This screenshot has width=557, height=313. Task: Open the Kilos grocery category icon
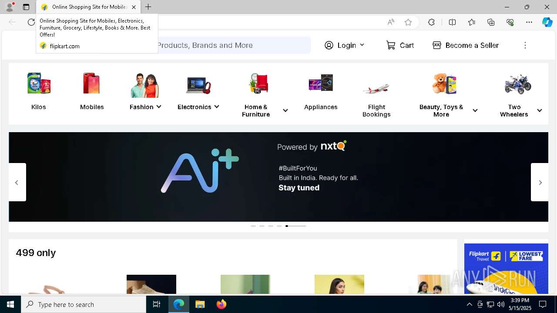[x=39, y=83]
